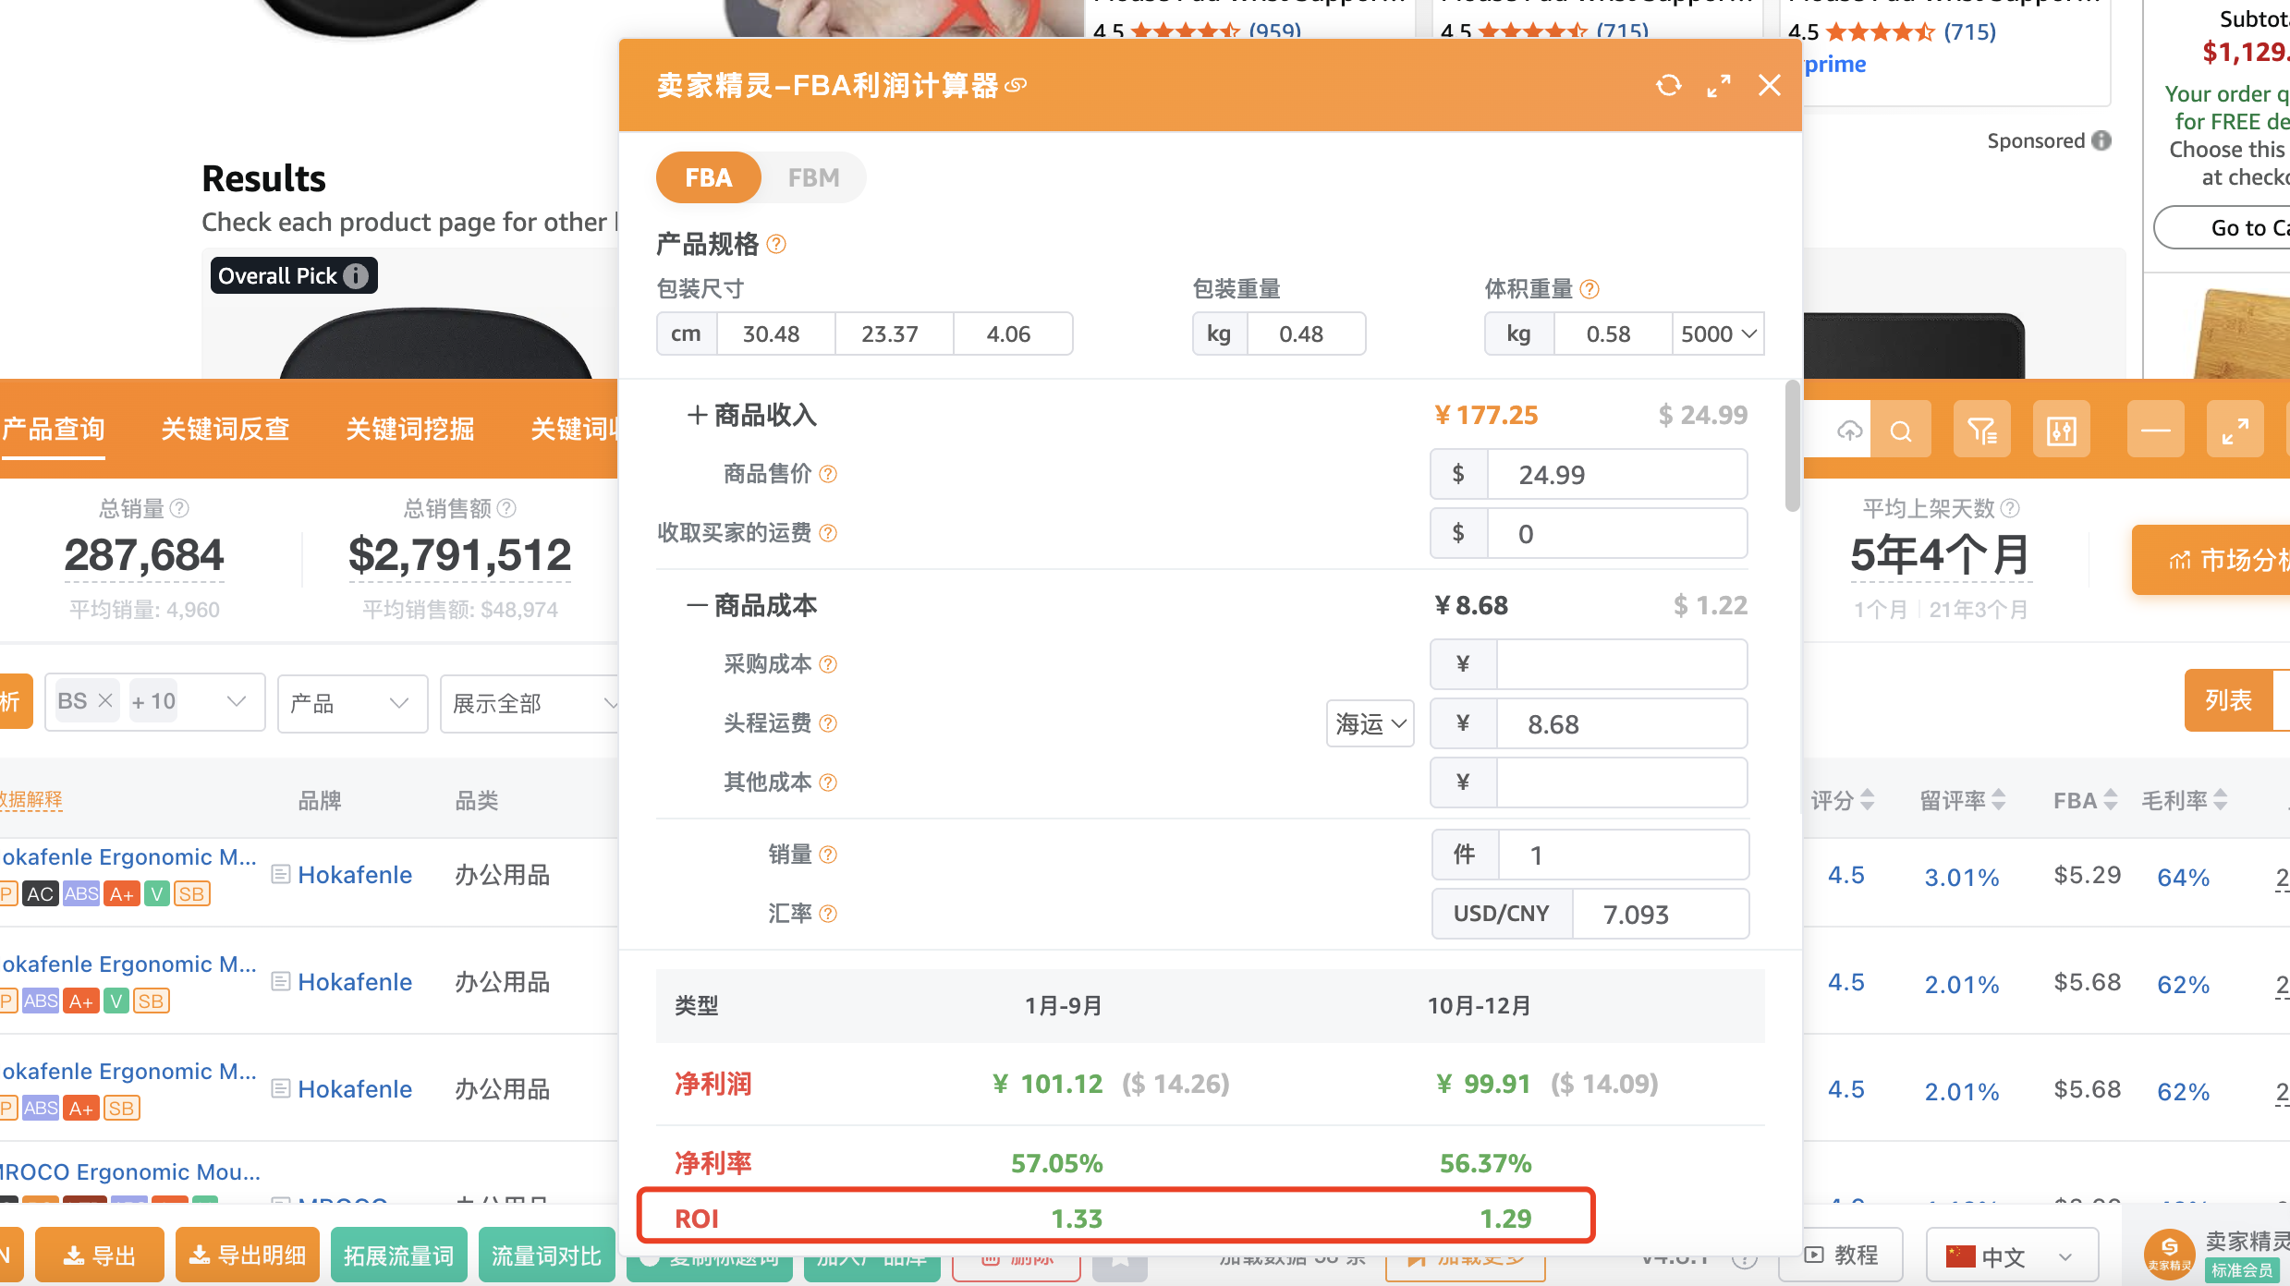This screenshot has width=2290, height=1286.
Task: Open the 海运 shipping method dropdown
Action: pos(1370,723)
